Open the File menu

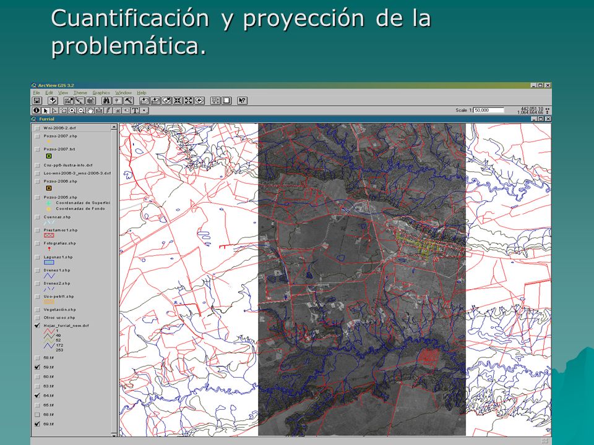point(37,93)
